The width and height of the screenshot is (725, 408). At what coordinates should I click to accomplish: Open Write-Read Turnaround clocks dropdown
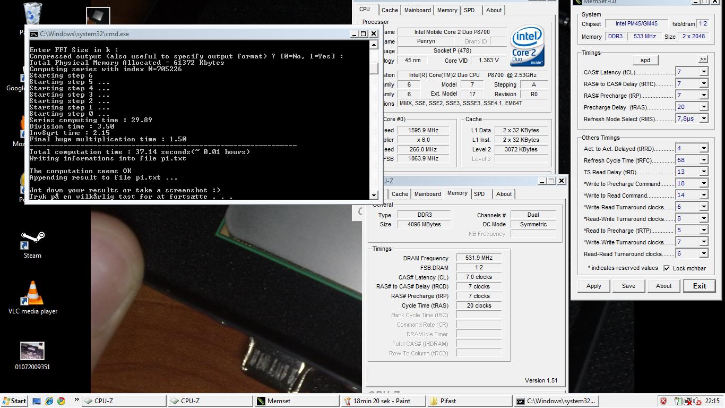(x=703, y=207)
